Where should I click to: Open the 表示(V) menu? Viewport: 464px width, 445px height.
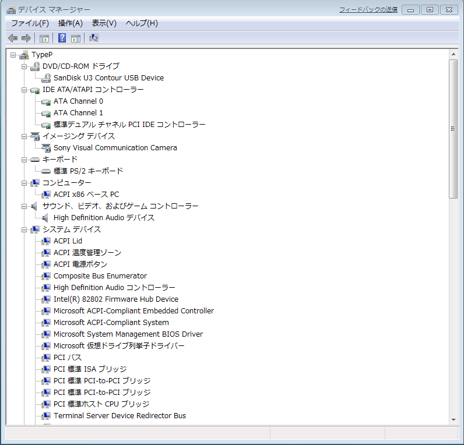(104, 23)
